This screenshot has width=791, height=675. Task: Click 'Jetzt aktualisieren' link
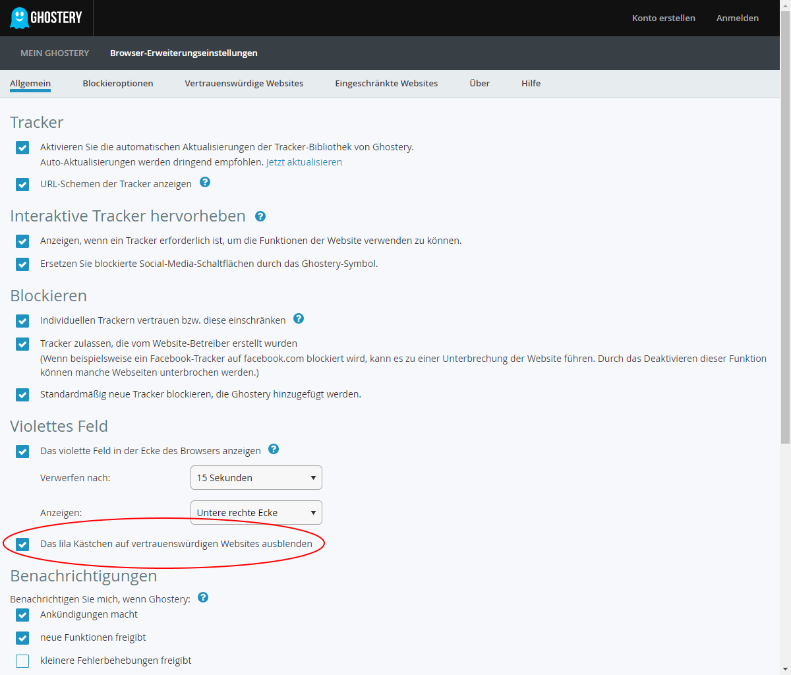click(x=304, y=162)
